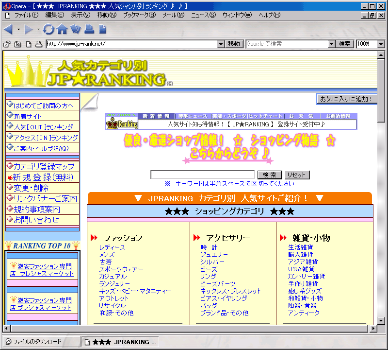Click the 検索 button in Opera toolbar
This screenshot has height=350, width=388.
coord(345,44)
